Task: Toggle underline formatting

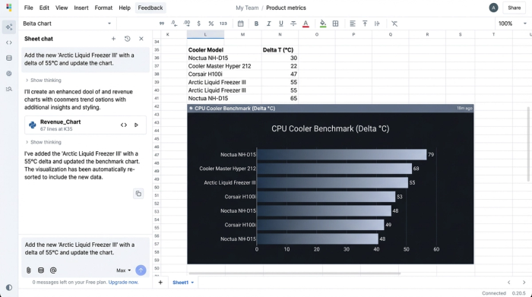Action: (x=281, y=24)
